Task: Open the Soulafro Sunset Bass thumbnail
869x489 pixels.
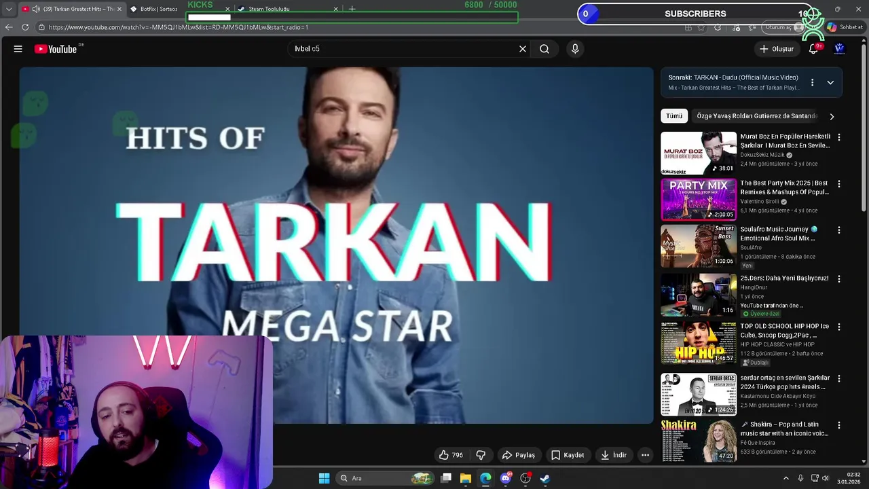Action: point(699,246)
